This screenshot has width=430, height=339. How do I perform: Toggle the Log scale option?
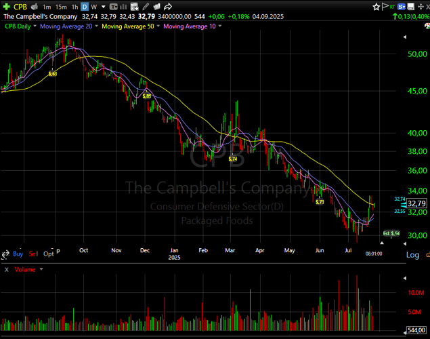(412, 255)
